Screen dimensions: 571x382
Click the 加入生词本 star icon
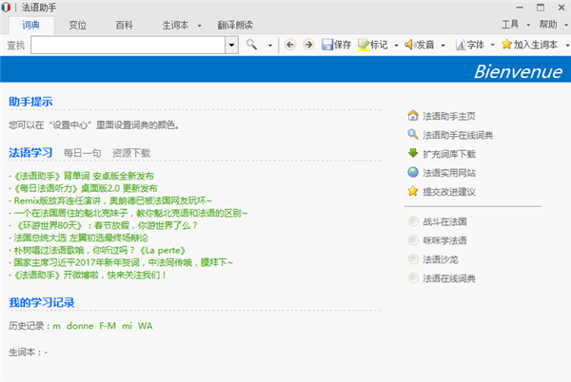coord(506,45)
